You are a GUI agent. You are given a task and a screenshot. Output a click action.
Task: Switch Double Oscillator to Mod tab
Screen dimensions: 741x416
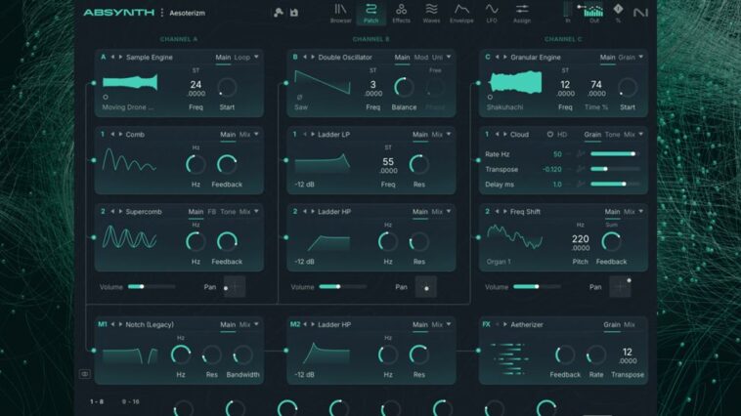coord(420,58)
